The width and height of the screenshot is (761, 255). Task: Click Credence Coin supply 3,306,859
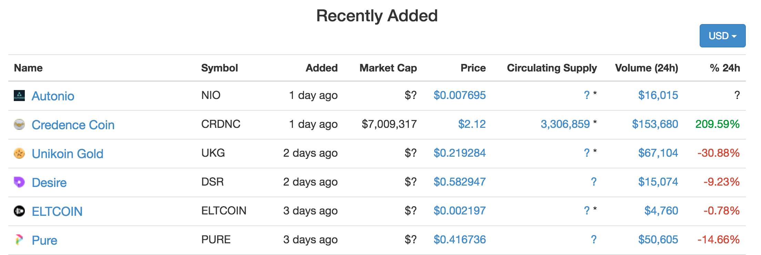click(x=565, y=124)
